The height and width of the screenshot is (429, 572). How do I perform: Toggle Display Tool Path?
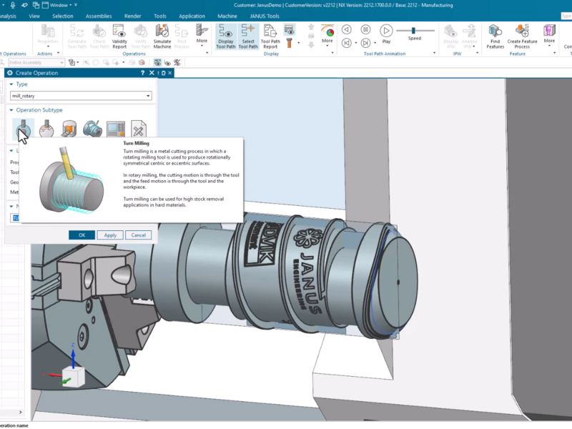226,36
